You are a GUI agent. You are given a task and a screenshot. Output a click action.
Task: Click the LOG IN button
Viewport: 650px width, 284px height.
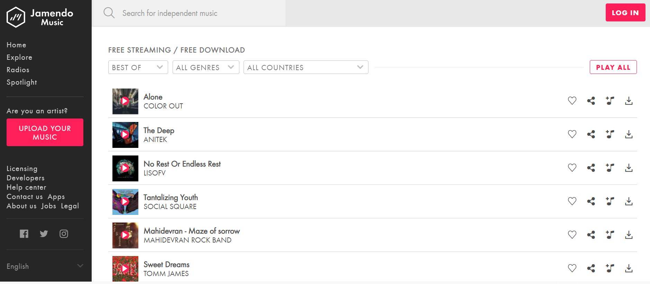[x=625, y=12]
